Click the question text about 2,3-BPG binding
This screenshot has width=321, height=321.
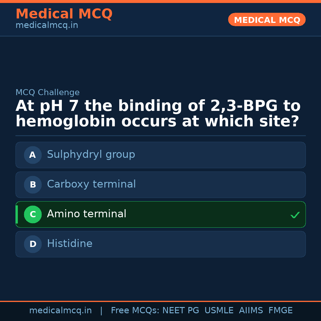pyautogui.click(x=158, y=114)
